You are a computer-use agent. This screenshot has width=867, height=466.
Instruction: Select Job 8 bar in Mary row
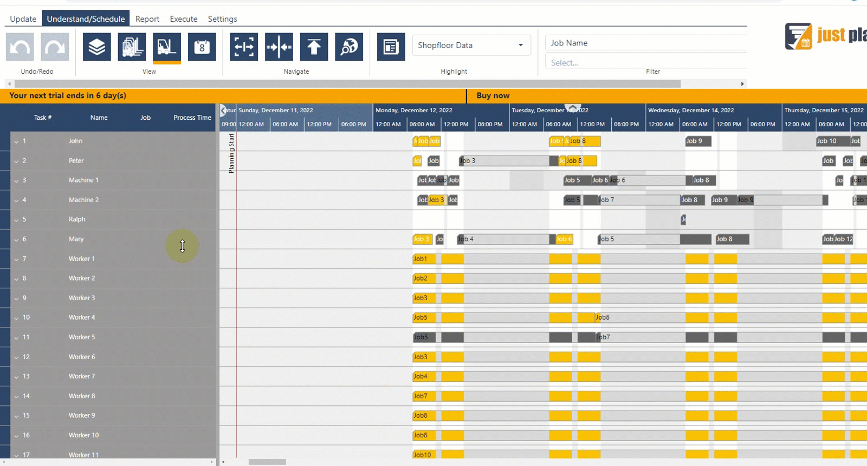[x=732, y=239]
